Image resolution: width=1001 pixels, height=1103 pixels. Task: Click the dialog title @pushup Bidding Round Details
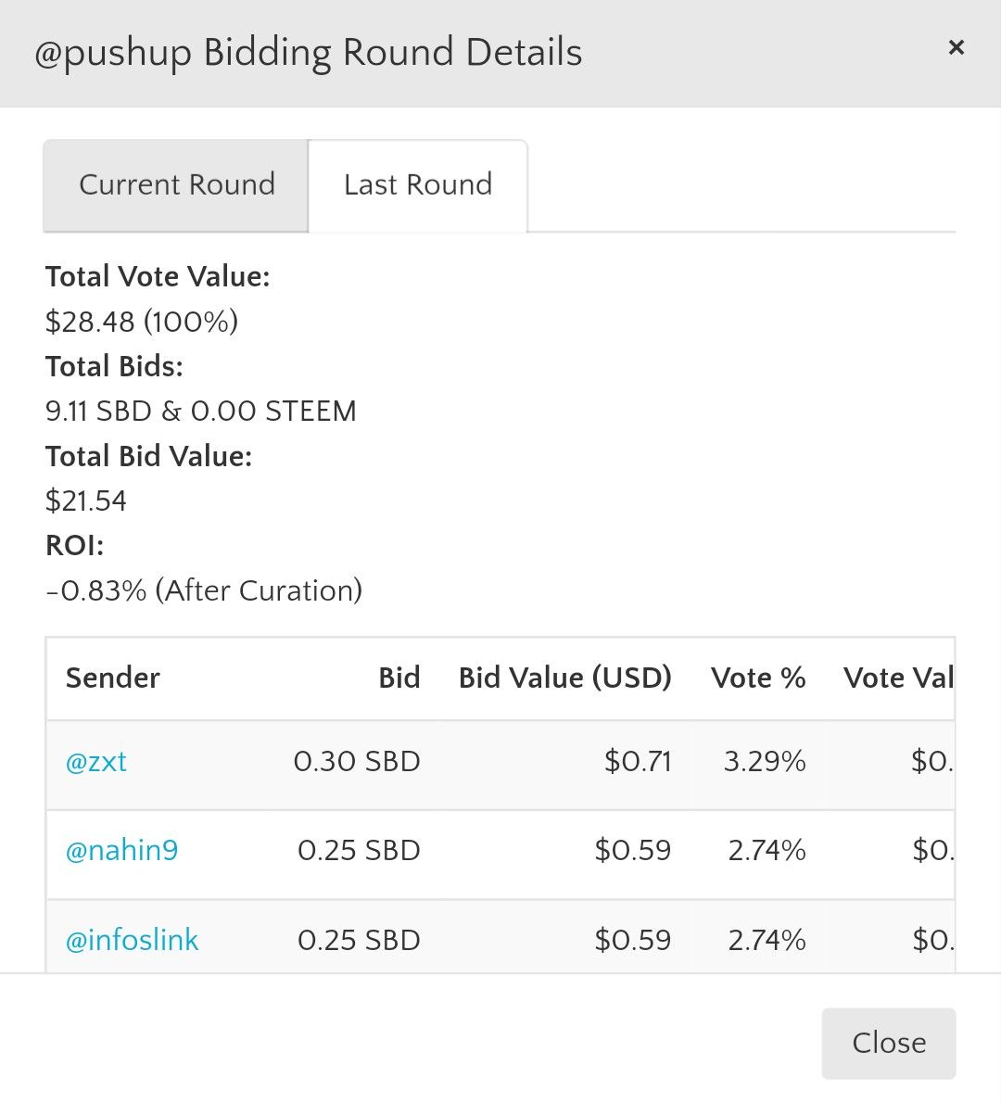[x=308, y=53]
